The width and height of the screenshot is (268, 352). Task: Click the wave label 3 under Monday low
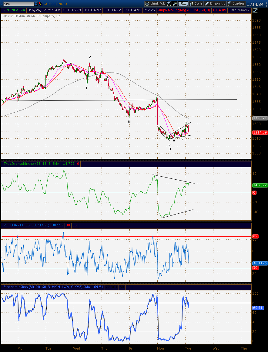(x=170, y=149)
